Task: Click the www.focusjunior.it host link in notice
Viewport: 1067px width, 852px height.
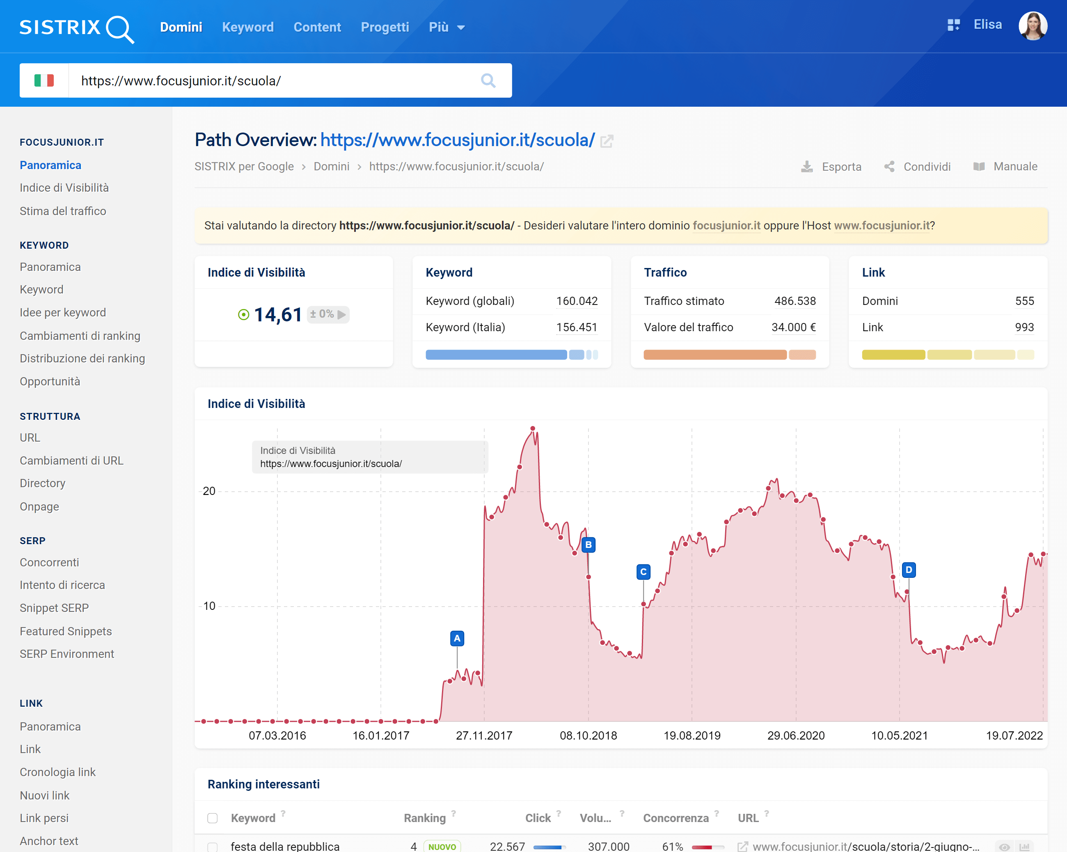Action: [882, 225]
